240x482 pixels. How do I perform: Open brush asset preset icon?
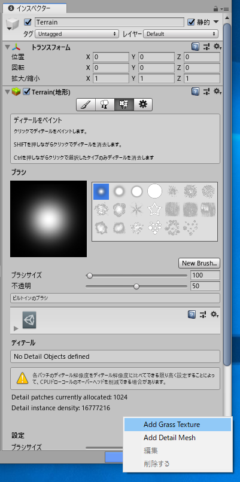[x=203, y=315]
